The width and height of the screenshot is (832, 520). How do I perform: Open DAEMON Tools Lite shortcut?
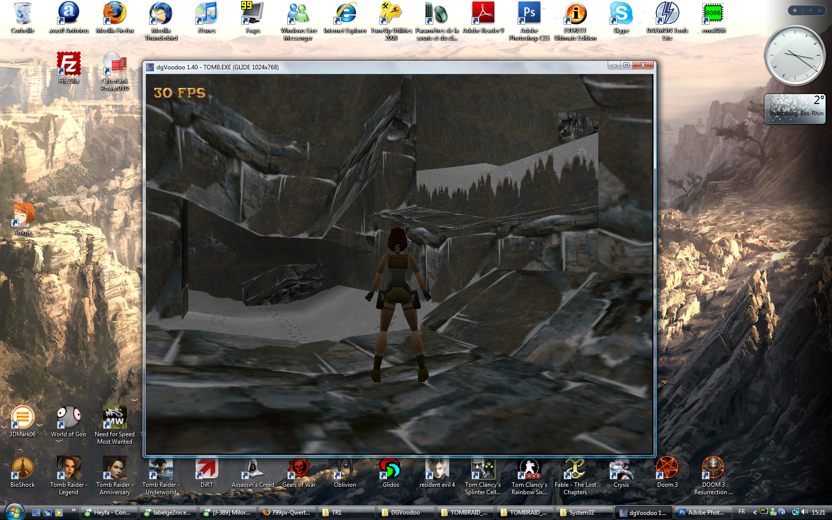click(x=667, y=21)
